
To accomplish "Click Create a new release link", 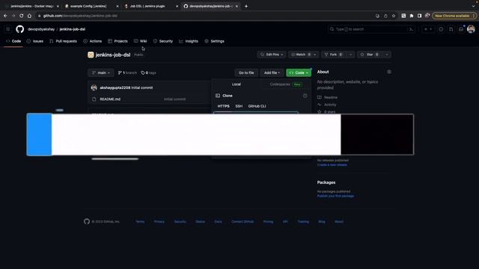I will pos(332,165).
